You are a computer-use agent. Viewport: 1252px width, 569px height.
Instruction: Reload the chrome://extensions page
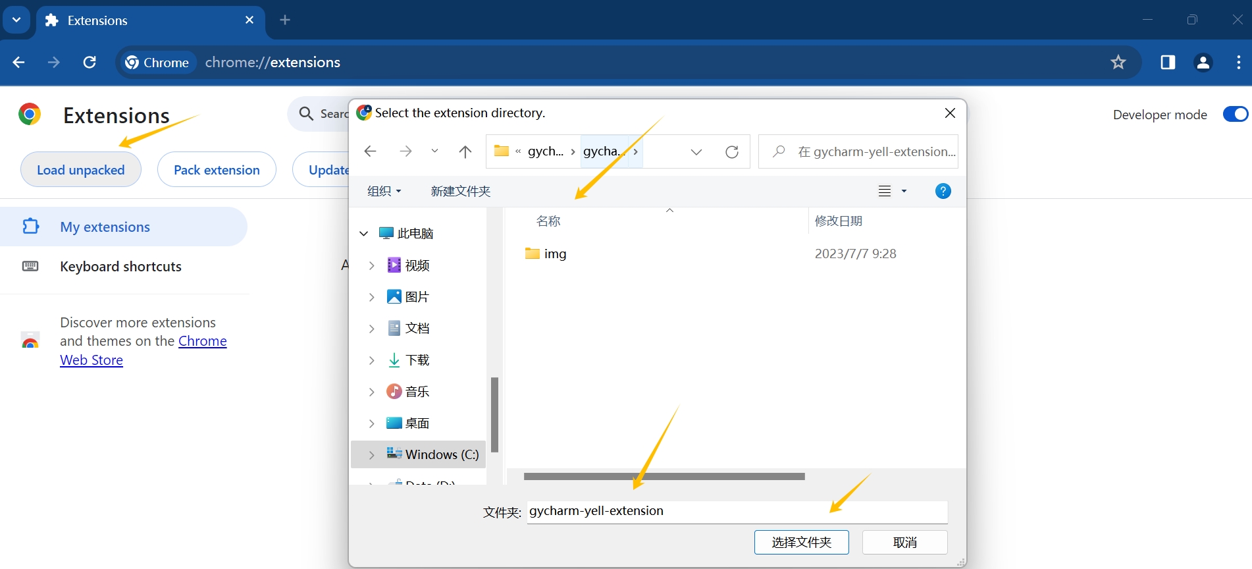pyautogui.click(x=90, y=63)
